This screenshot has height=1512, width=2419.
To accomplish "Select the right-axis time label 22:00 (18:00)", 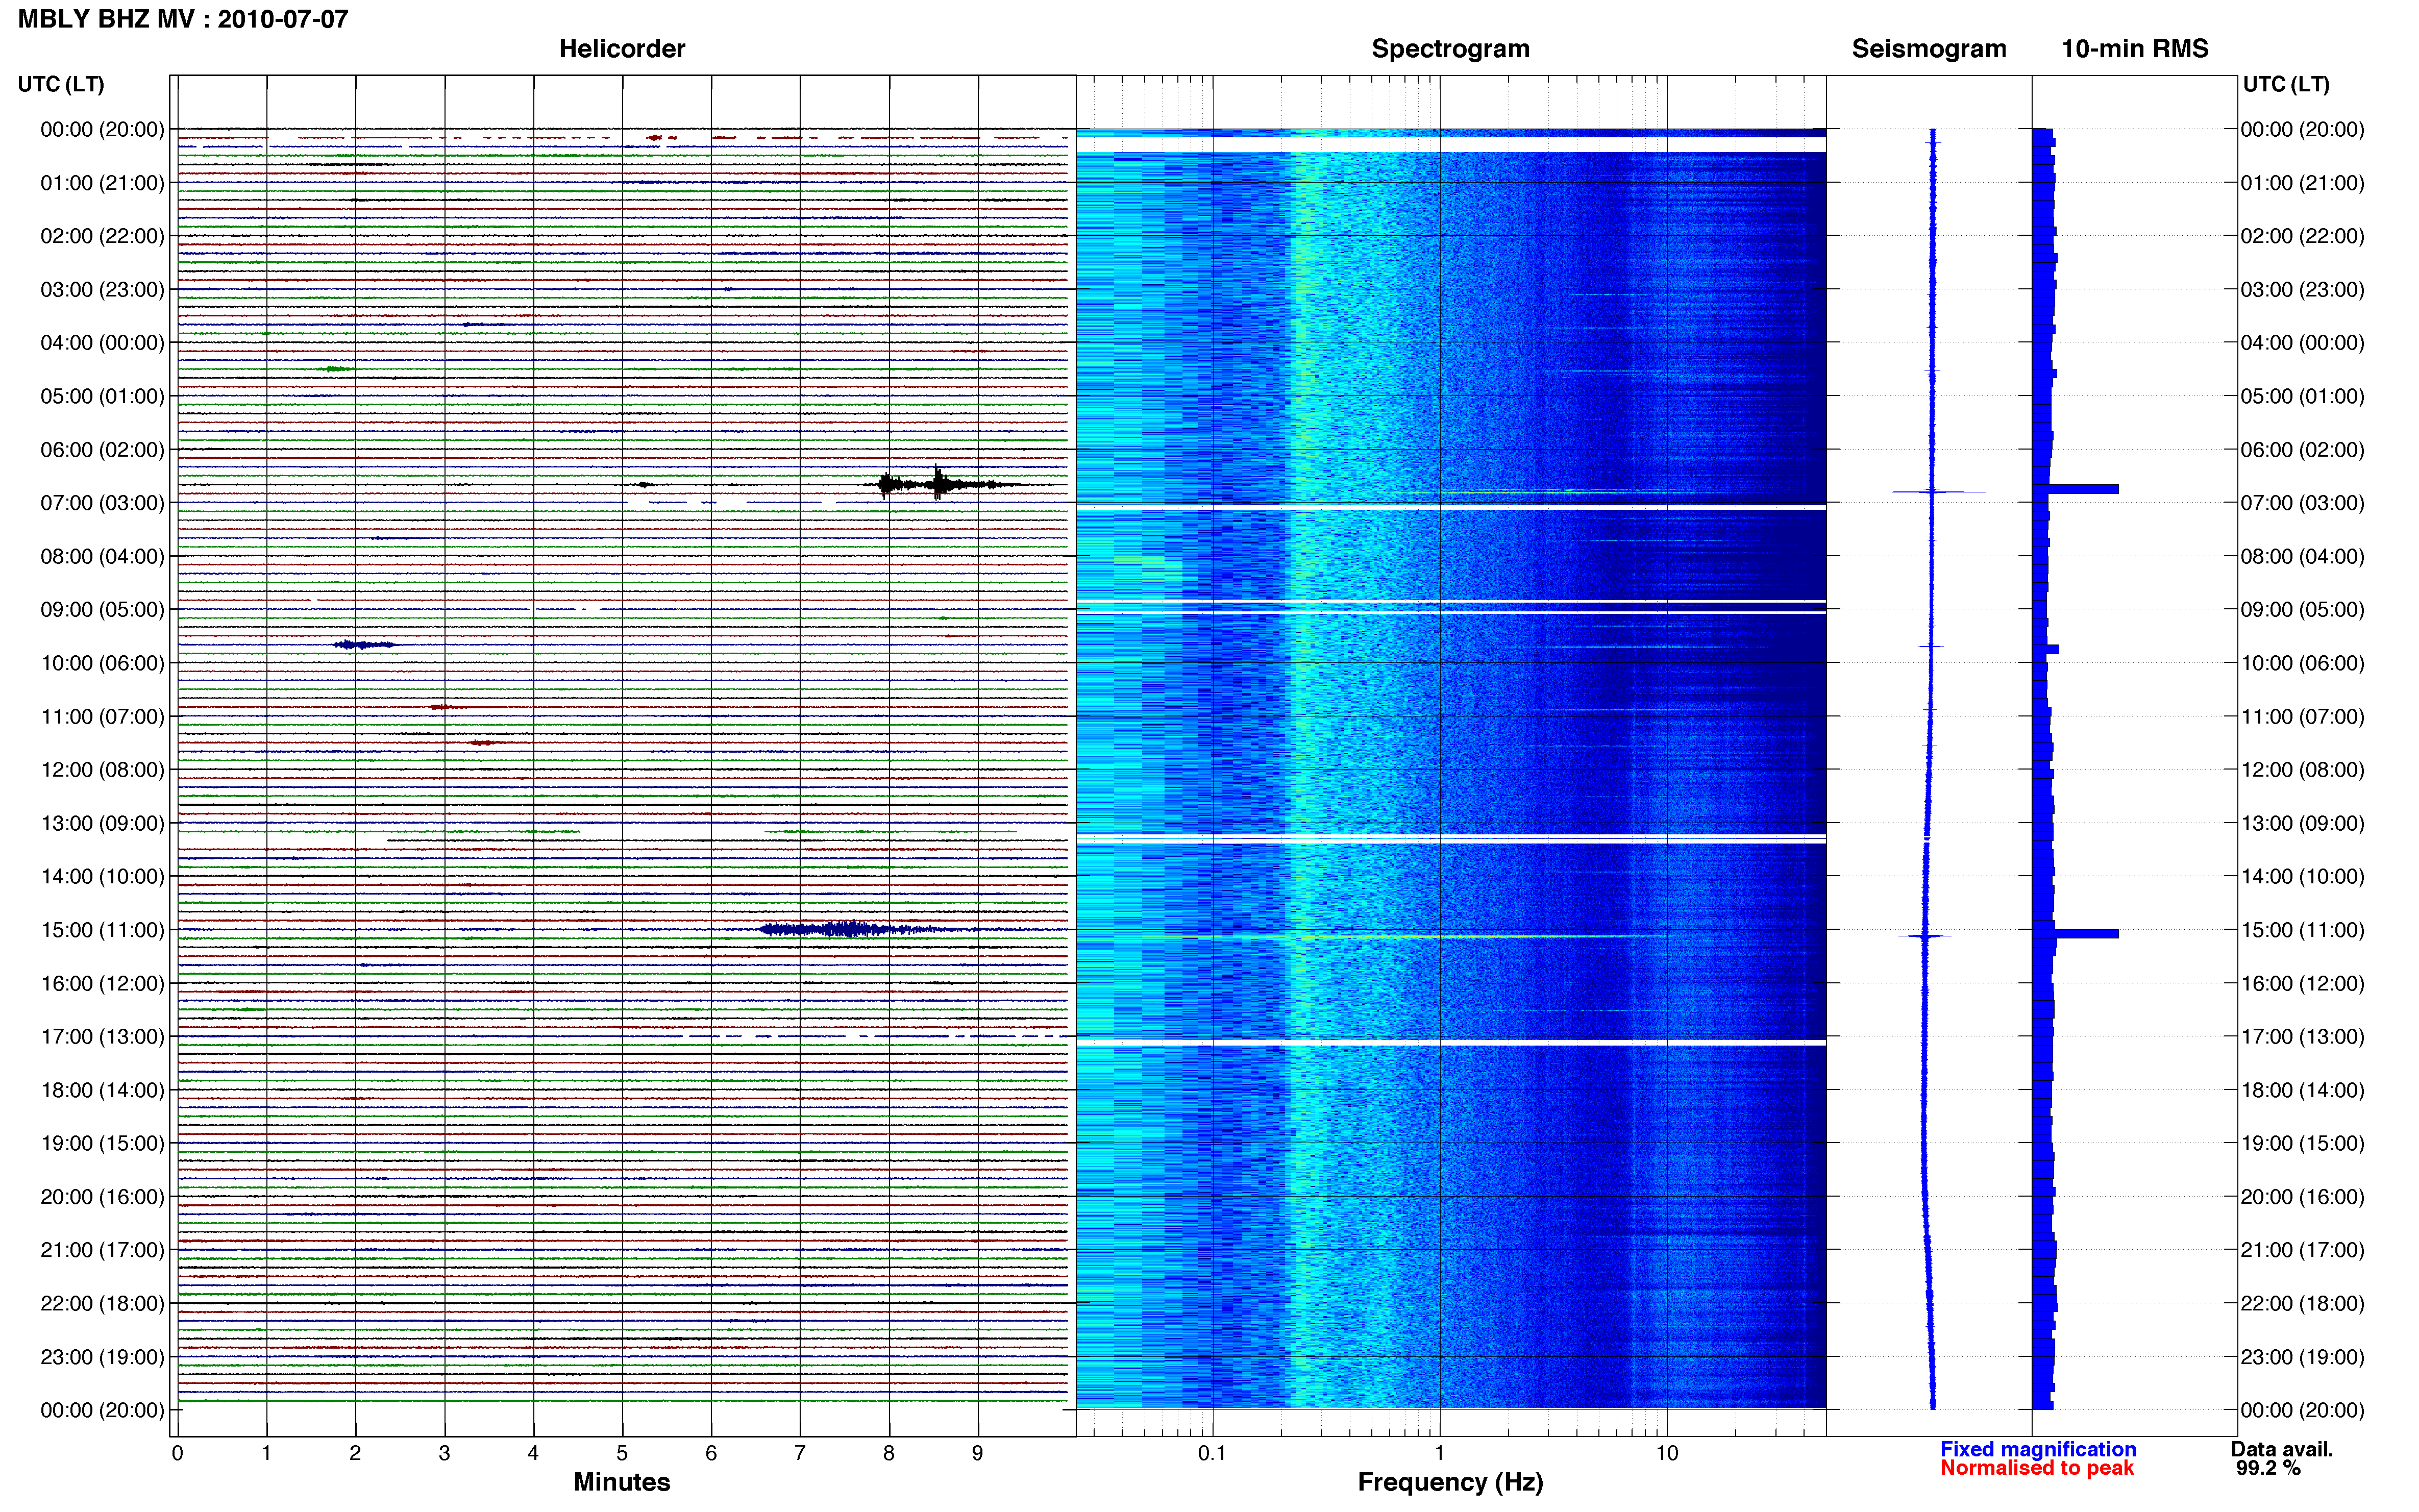I will pyautogui.click(x=2302, y=1304).
